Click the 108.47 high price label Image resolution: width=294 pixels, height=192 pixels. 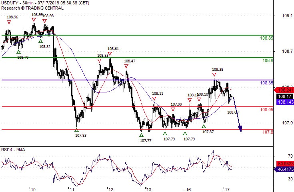pos(130,61)
